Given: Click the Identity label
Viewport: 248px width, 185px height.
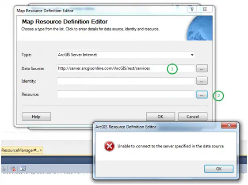Looking at the screenshot, I should tap(29, 81).
